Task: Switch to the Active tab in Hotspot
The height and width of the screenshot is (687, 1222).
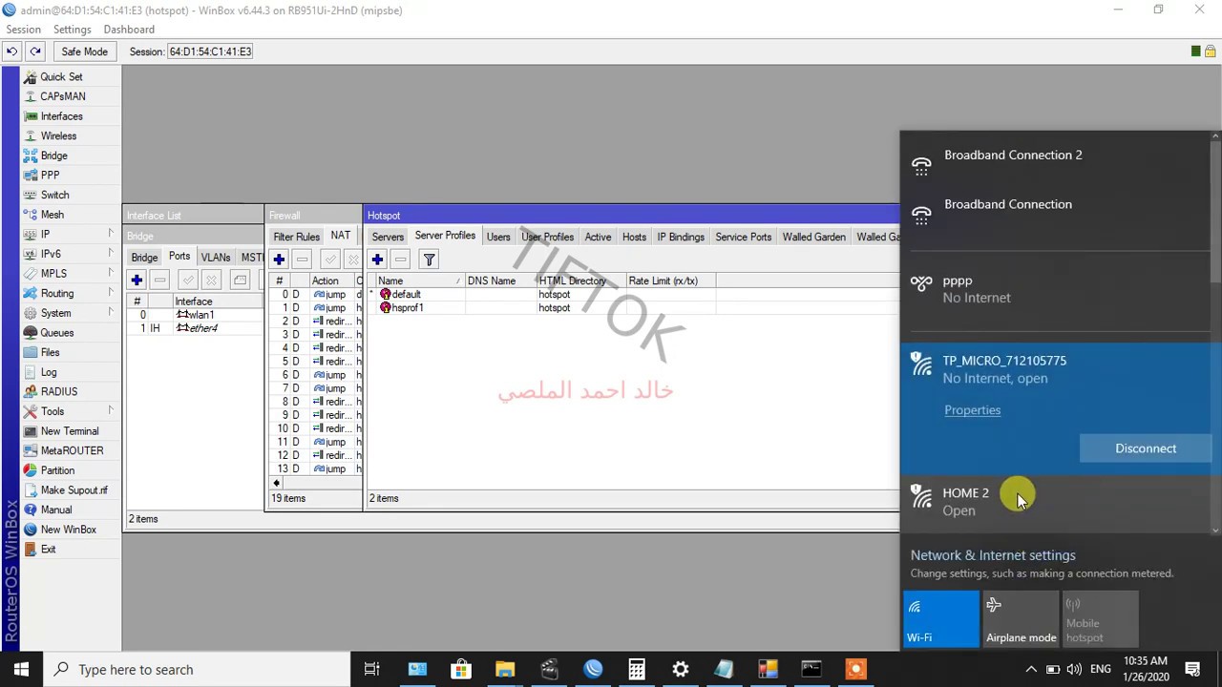Action: 598,237
